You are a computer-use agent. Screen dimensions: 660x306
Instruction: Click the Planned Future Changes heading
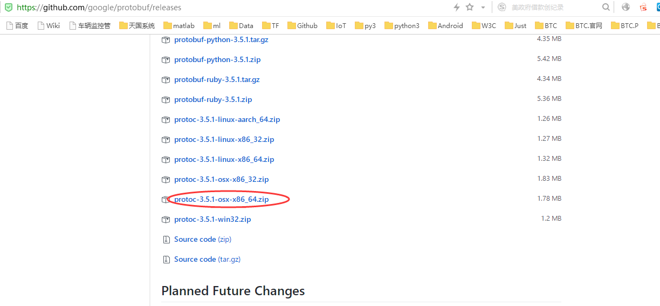pyautogui.click(x=233, y=291)
